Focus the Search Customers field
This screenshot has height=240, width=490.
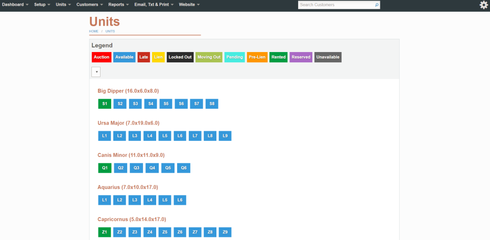[x=336, y=5]
